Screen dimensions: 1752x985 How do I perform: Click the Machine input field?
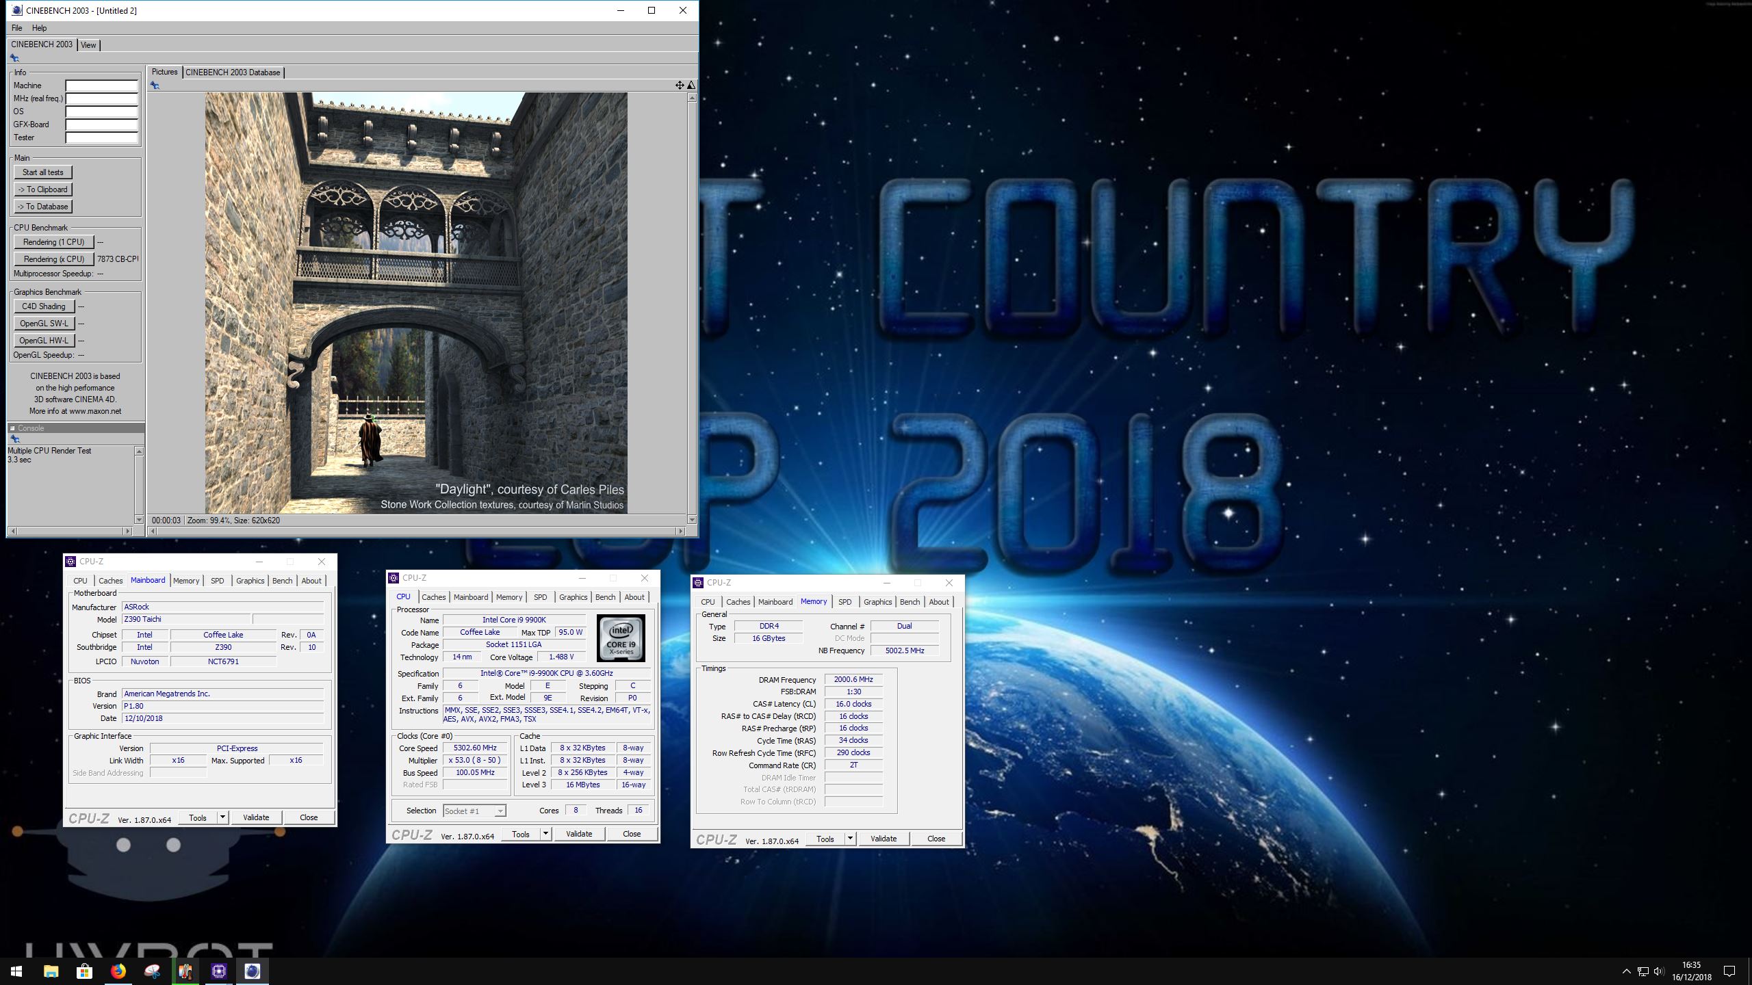102,86
